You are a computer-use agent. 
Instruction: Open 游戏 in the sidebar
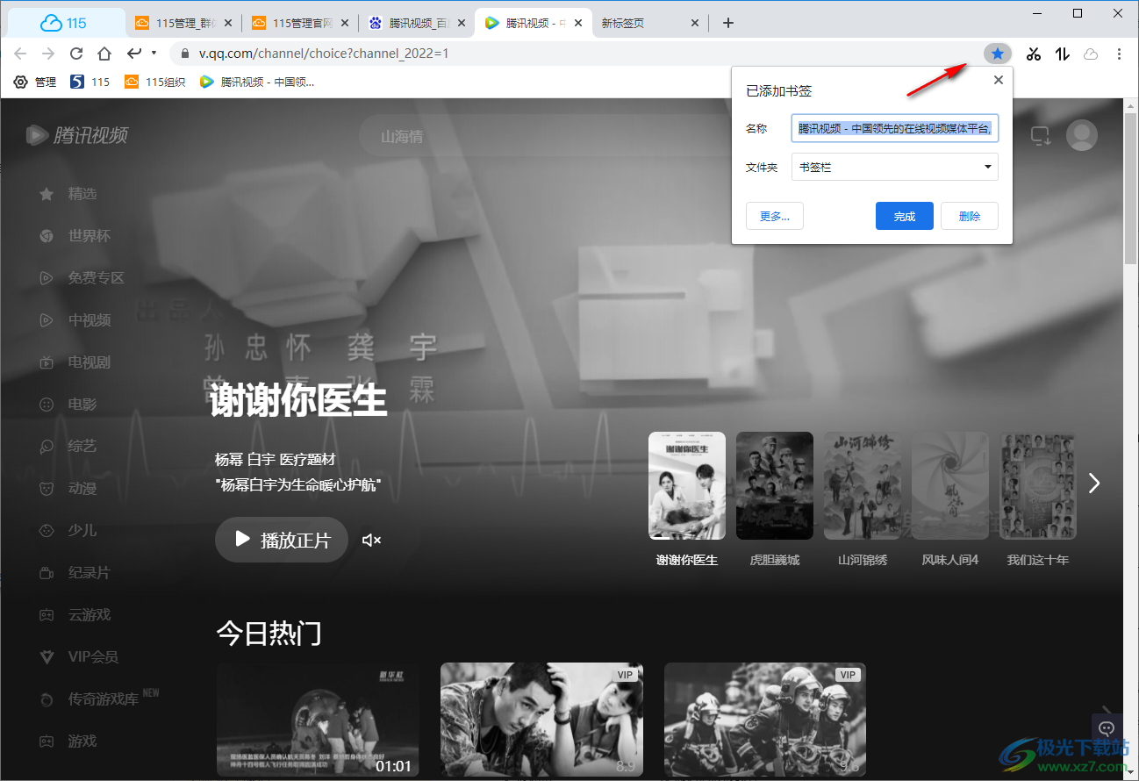click(68, 742)
